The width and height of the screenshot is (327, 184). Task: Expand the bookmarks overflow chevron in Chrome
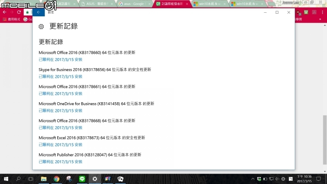coord(320,20)
